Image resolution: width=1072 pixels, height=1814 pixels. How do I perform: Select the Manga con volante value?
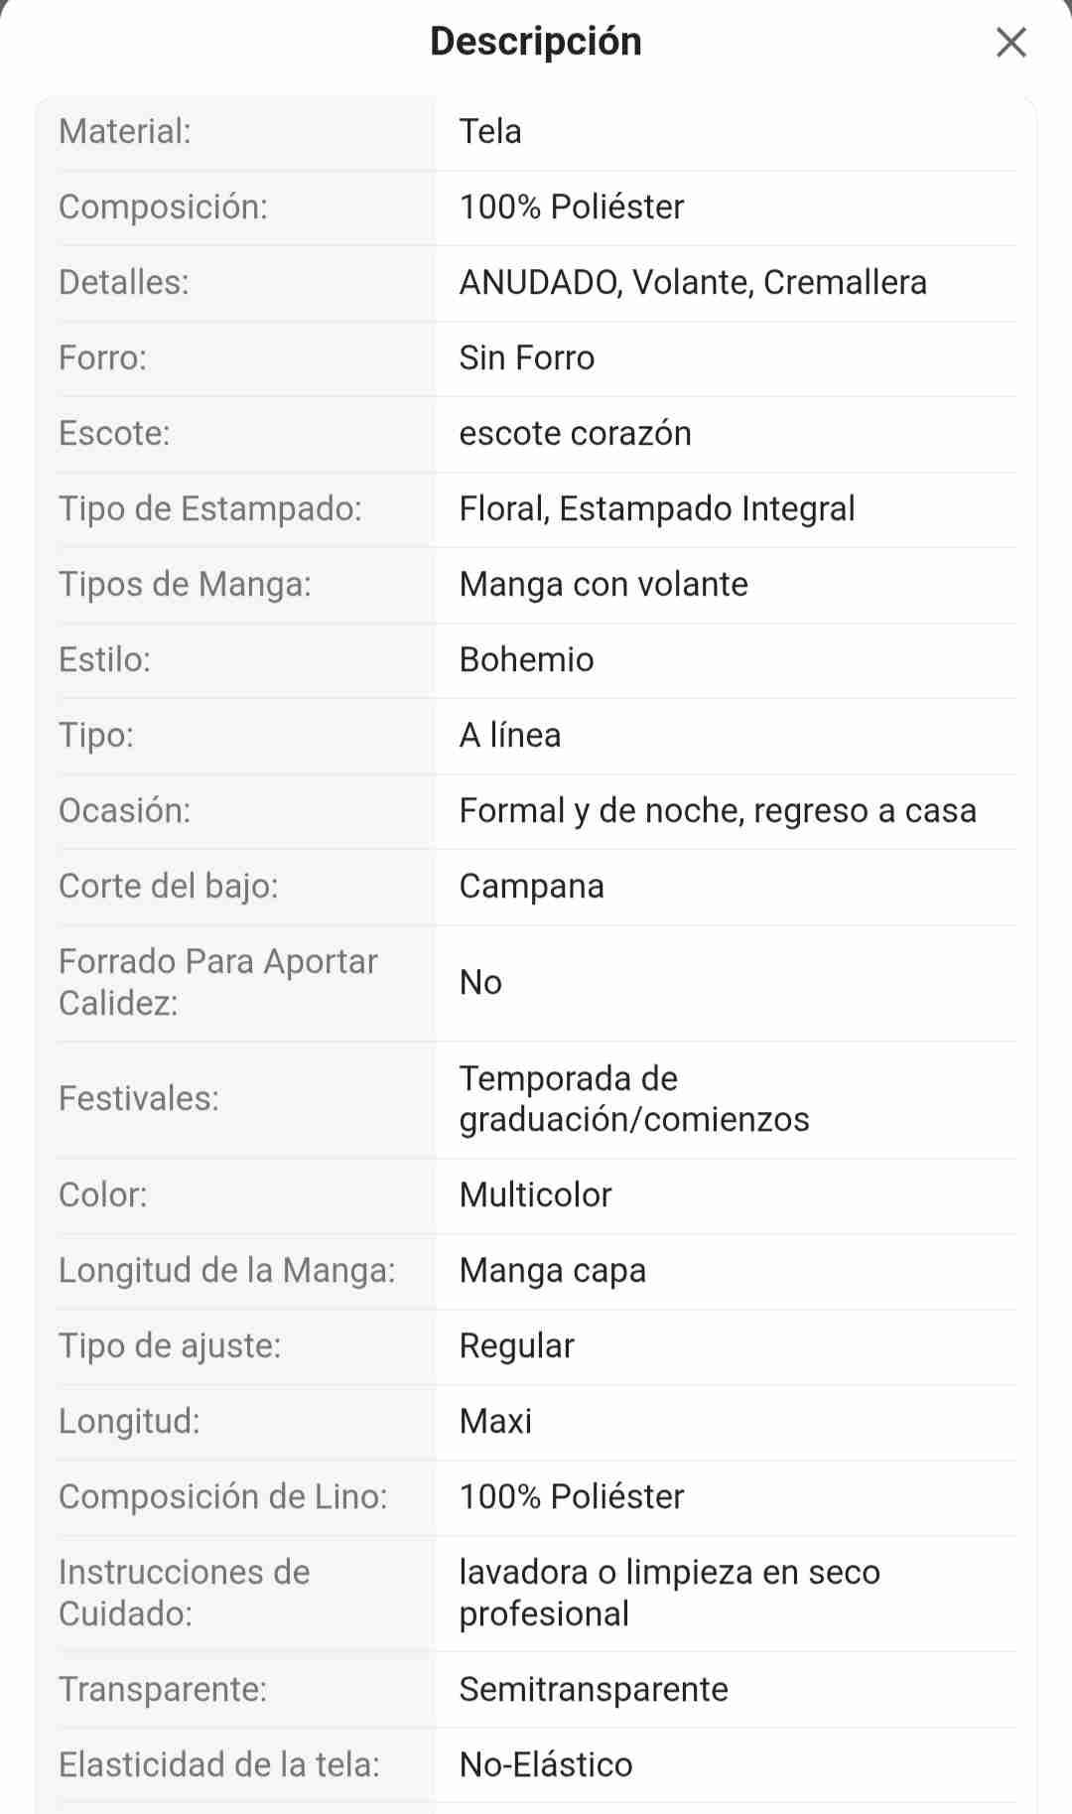[603, 584]
